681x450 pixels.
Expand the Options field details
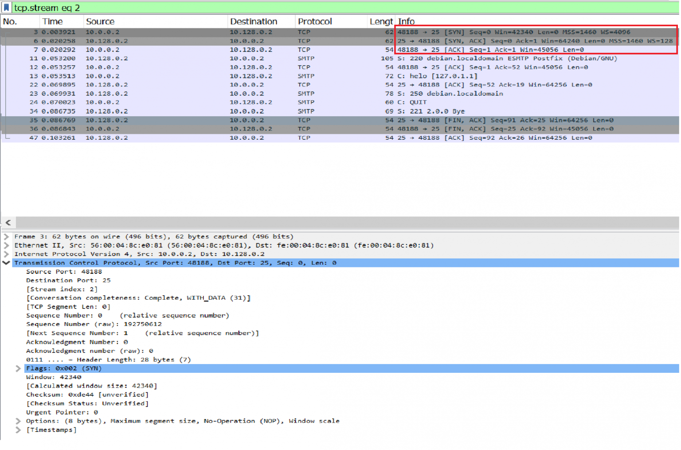18,421
